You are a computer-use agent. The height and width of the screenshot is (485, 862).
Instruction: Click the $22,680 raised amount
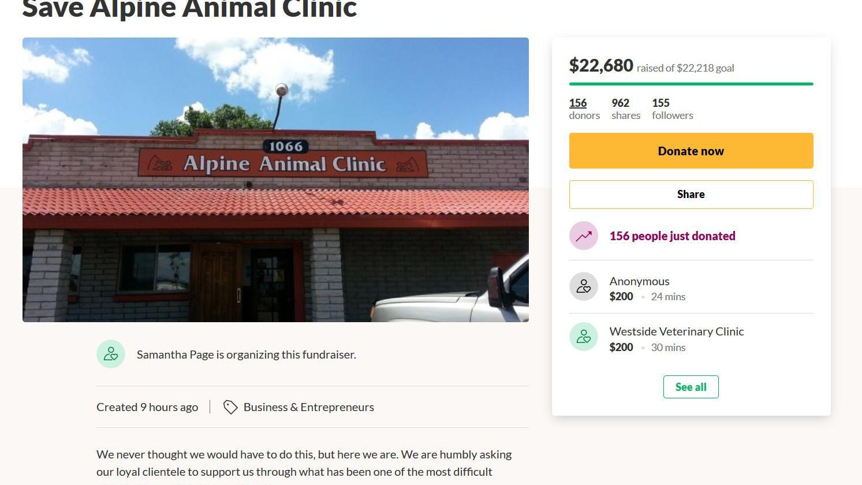(x=601, y=66)
